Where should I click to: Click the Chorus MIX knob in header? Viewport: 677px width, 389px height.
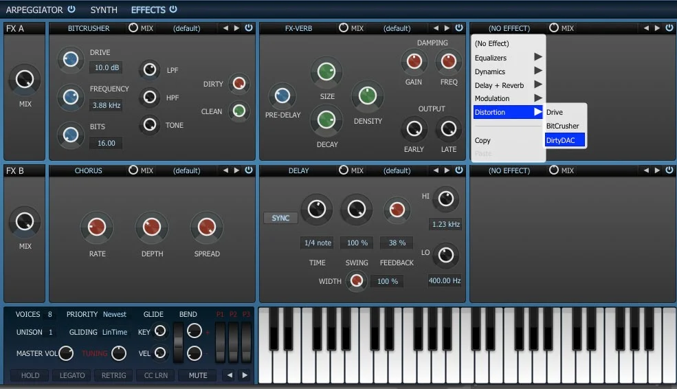tap(133, 170)
